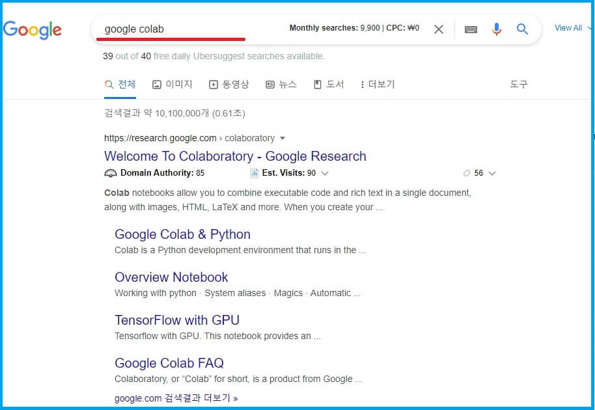Click the Domain Authority: 85 text

162,173
